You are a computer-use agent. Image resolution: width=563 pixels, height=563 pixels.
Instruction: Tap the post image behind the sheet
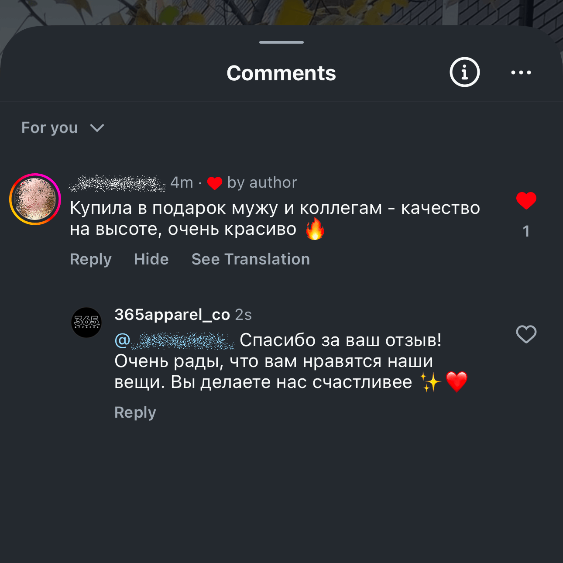click(x=281, y=11)
